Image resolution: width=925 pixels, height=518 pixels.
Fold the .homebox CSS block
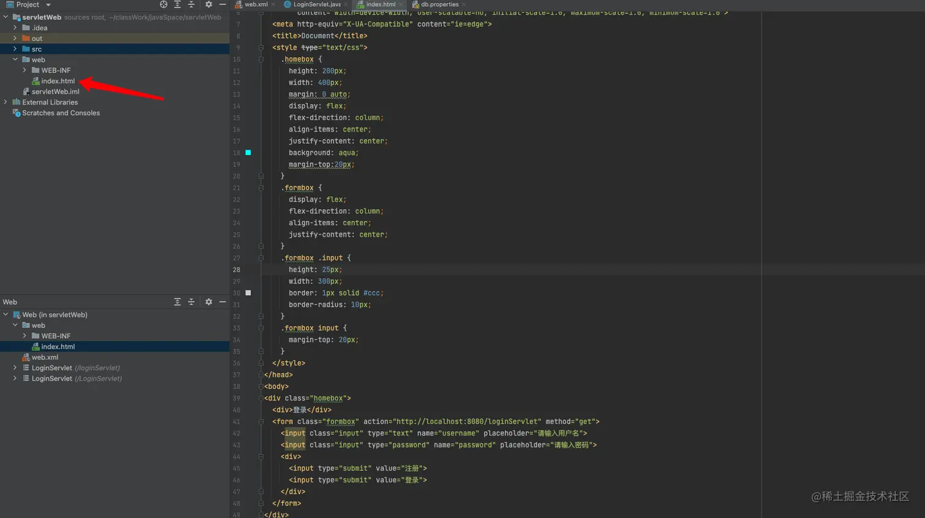click(261, 59)
